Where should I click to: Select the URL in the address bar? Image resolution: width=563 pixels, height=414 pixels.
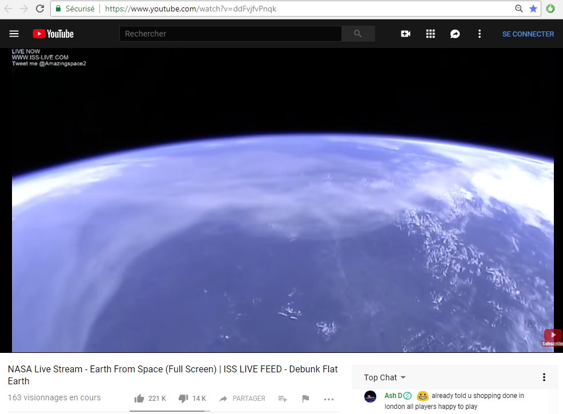(190, 9)
